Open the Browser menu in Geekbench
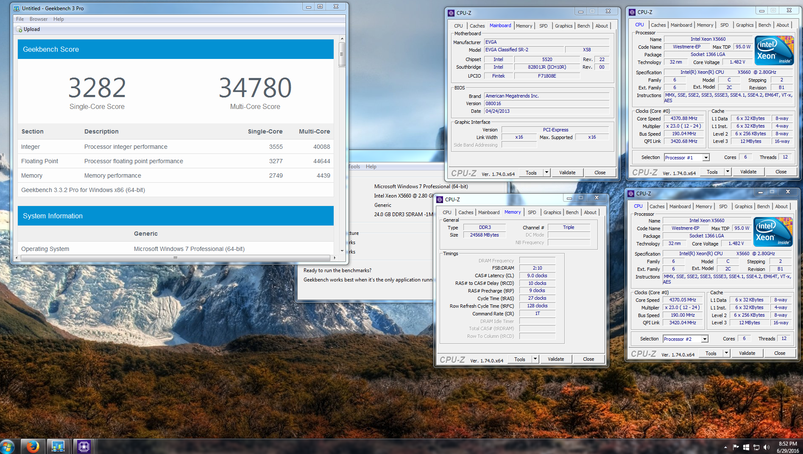 (x=39, y=19)
